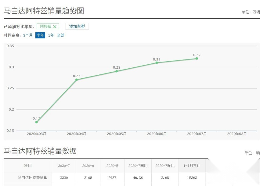Click the 3220 sales cell
The image size is (260, 186).
coord(64,178)
